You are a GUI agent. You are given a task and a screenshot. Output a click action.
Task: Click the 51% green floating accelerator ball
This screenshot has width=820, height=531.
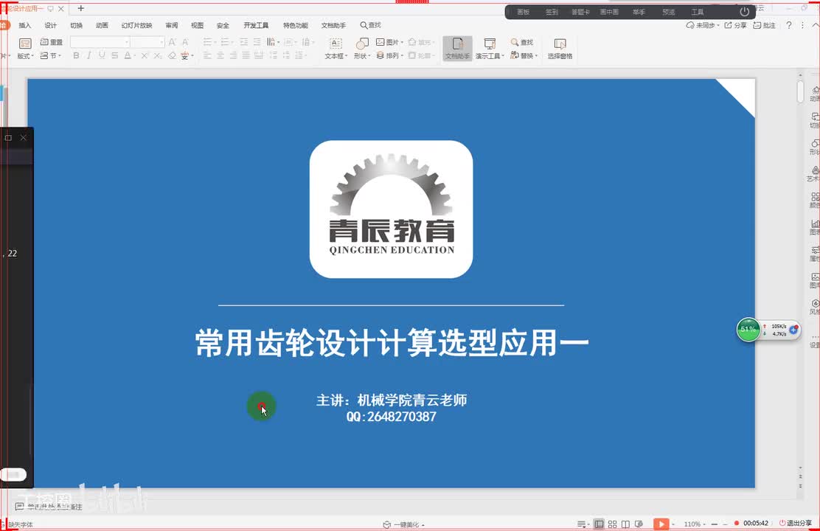point(748,330)
